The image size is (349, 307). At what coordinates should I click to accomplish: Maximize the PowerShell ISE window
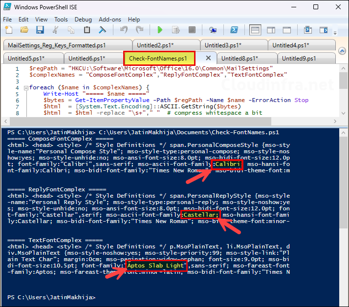tap(316, 7)
